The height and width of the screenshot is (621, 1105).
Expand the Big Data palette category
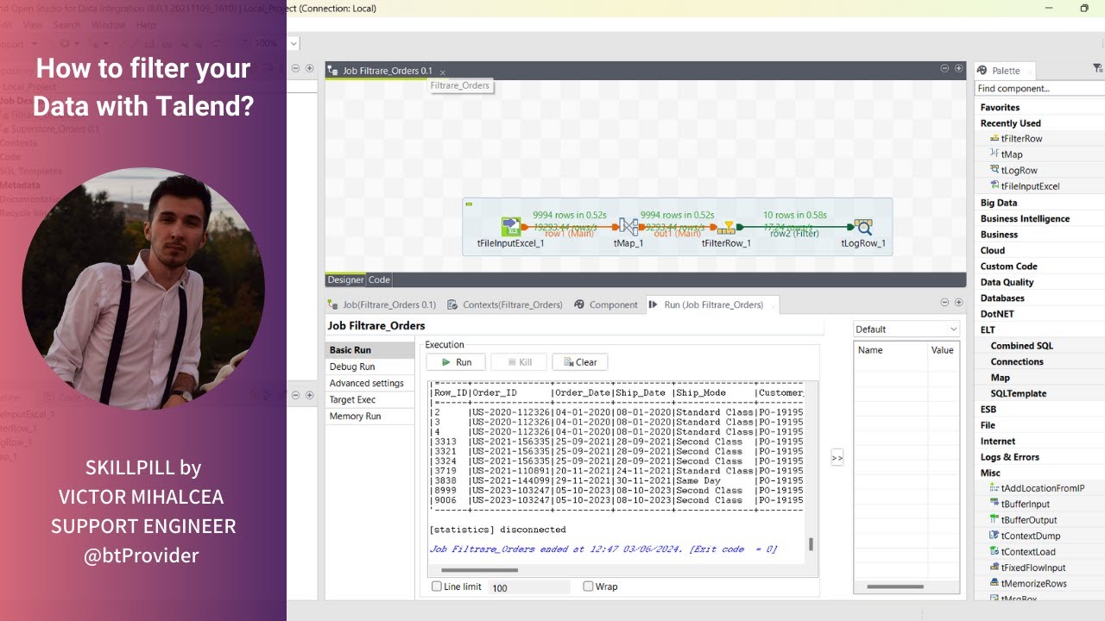[999, 203]
